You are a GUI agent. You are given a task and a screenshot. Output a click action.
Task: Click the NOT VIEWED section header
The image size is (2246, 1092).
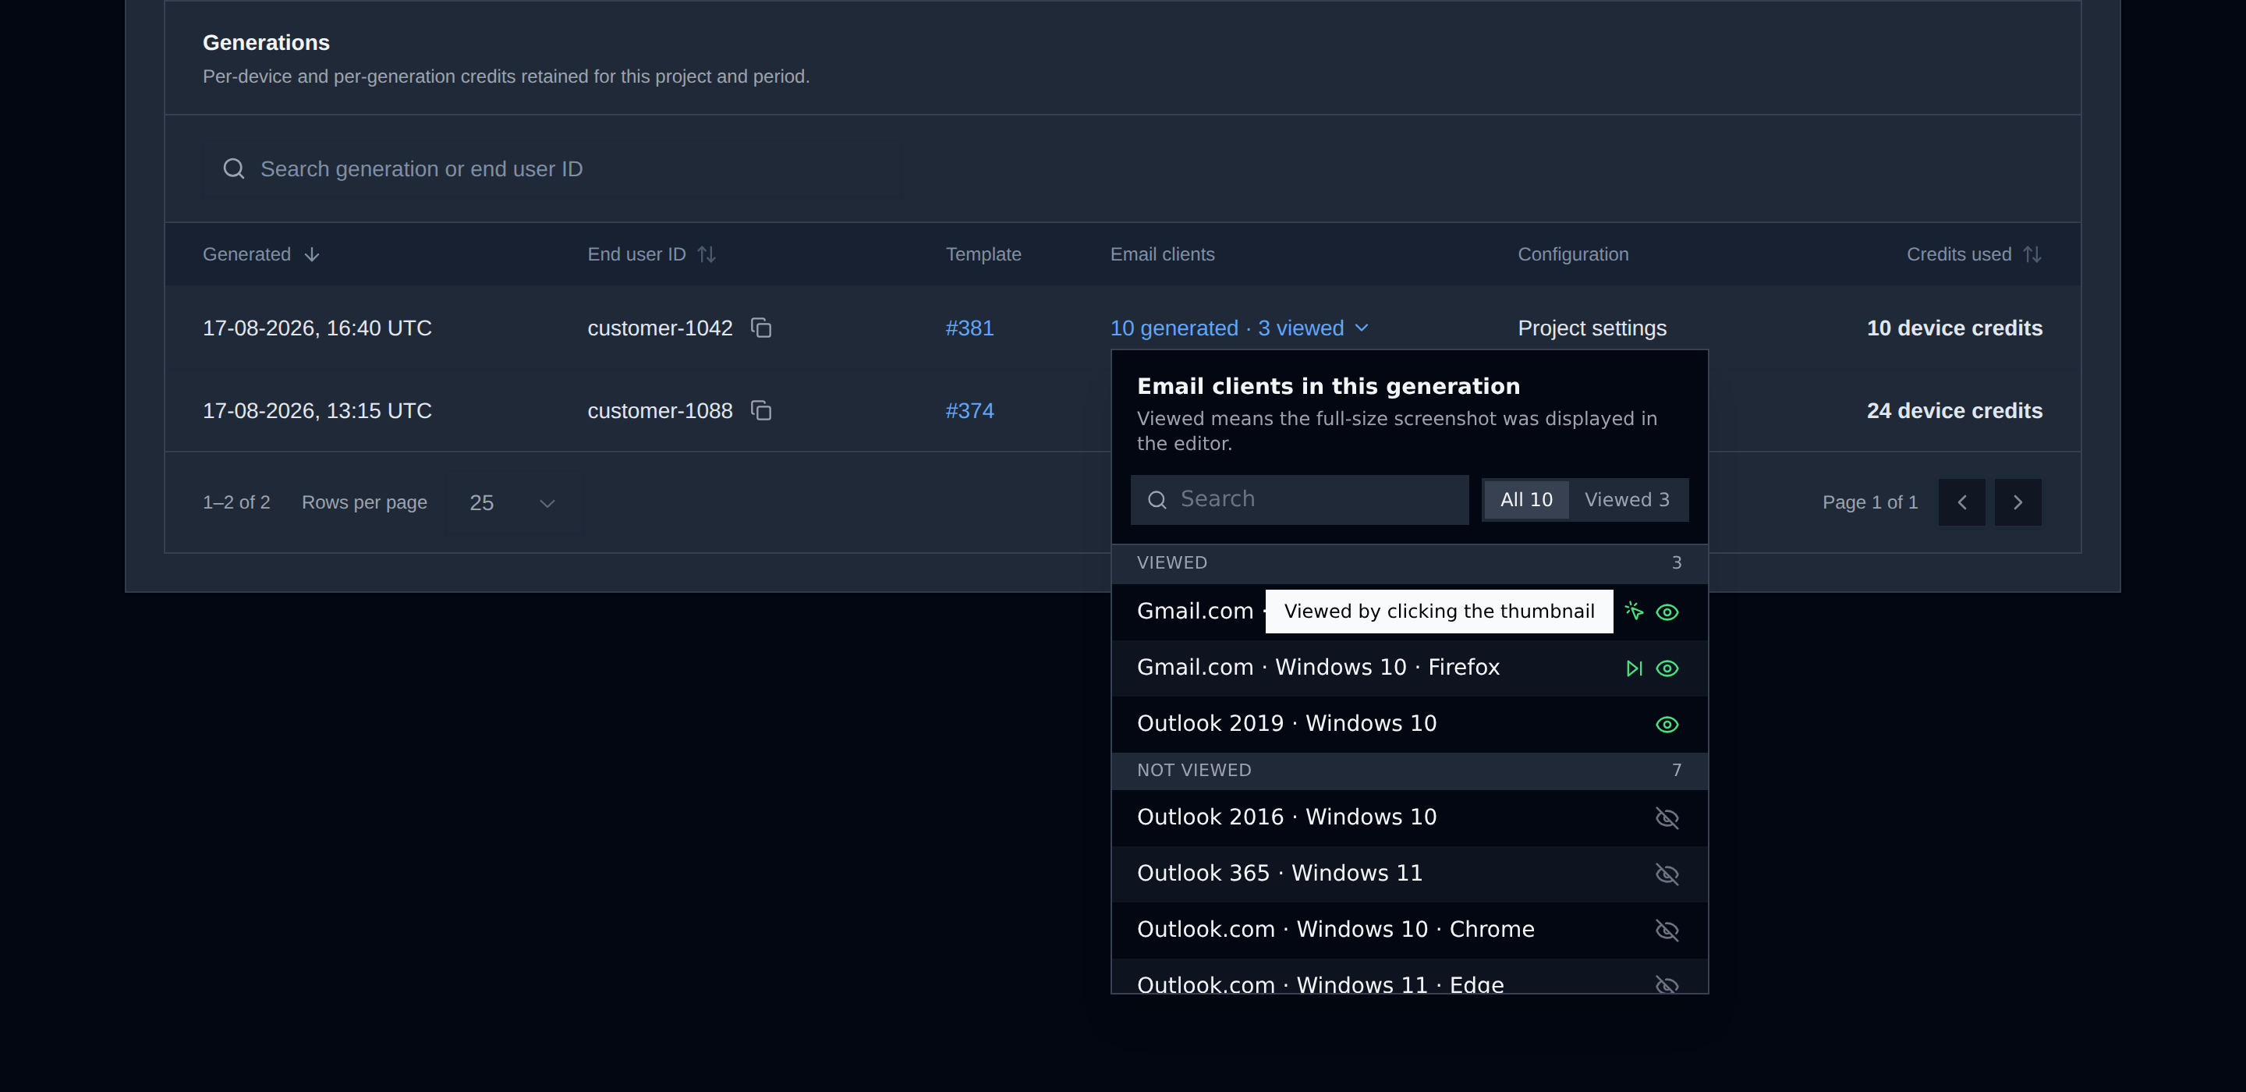[1409, 771]
